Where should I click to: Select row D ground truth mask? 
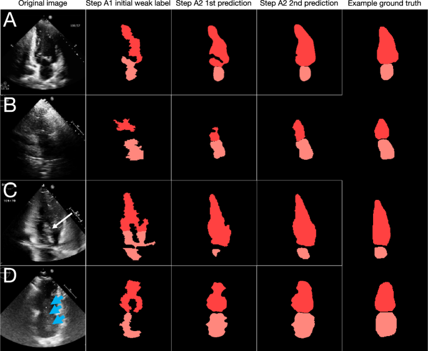[x=386, y=310]
